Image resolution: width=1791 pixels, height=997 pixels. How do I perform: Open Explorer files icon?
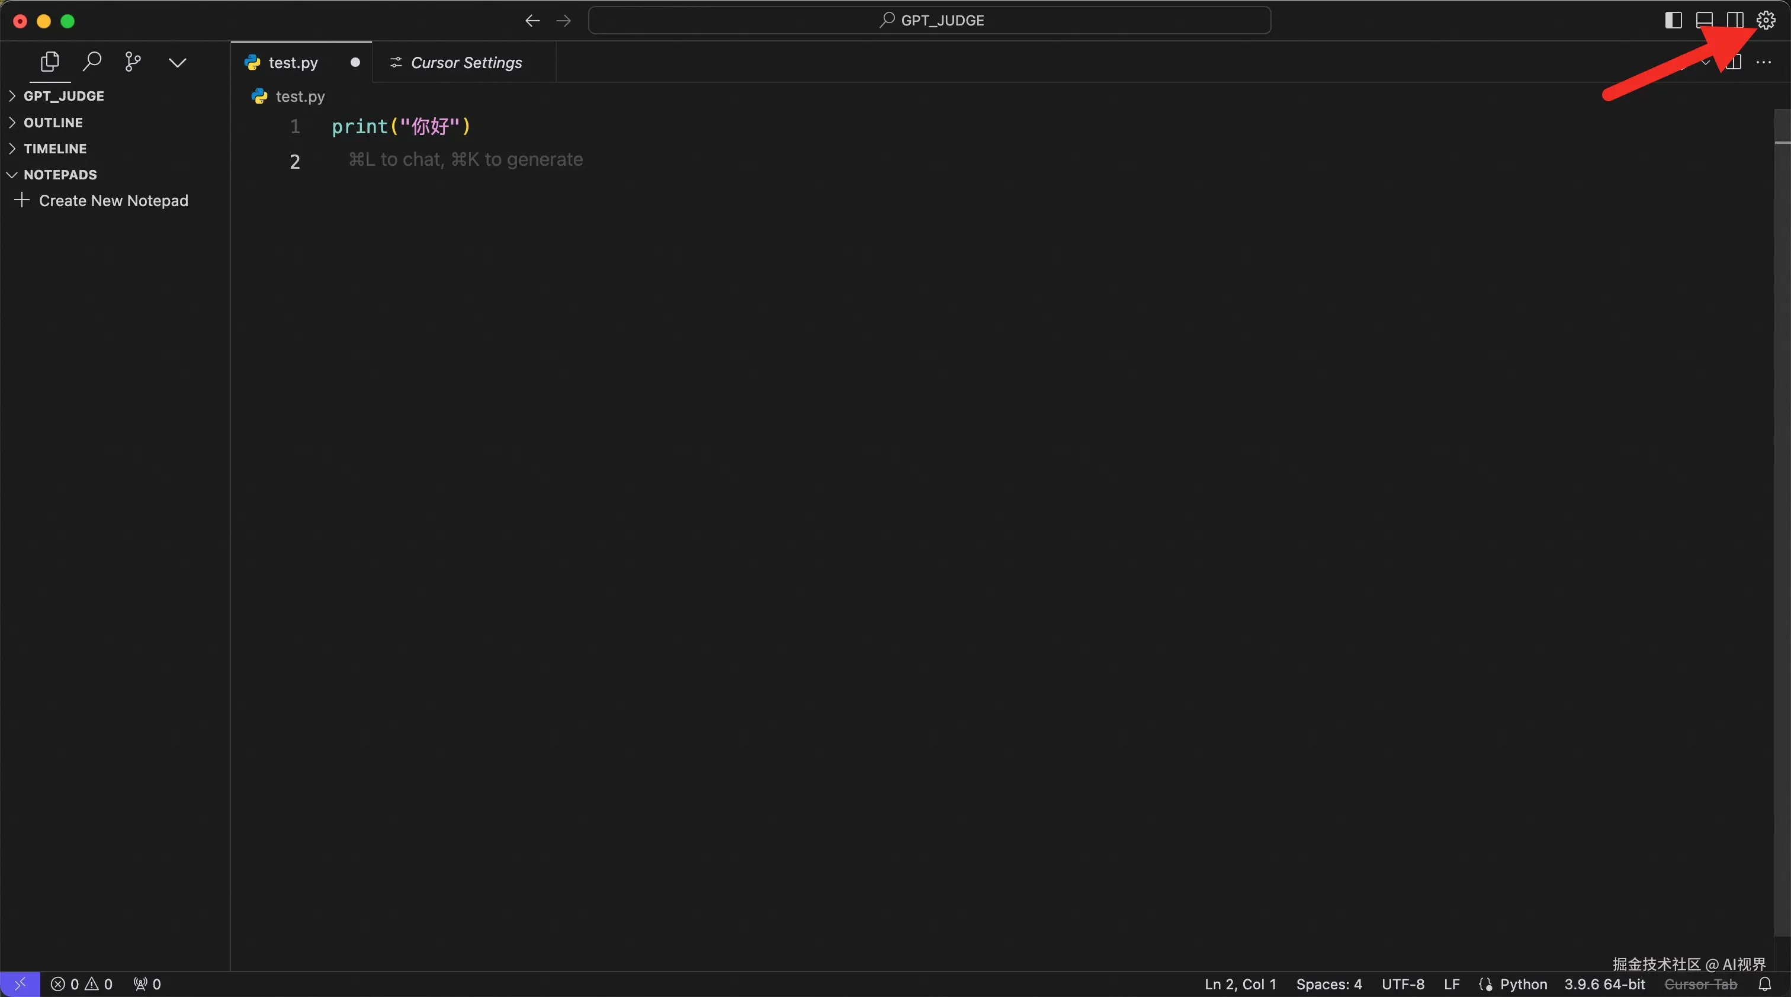pyautogui.click(x=49, y=62)
